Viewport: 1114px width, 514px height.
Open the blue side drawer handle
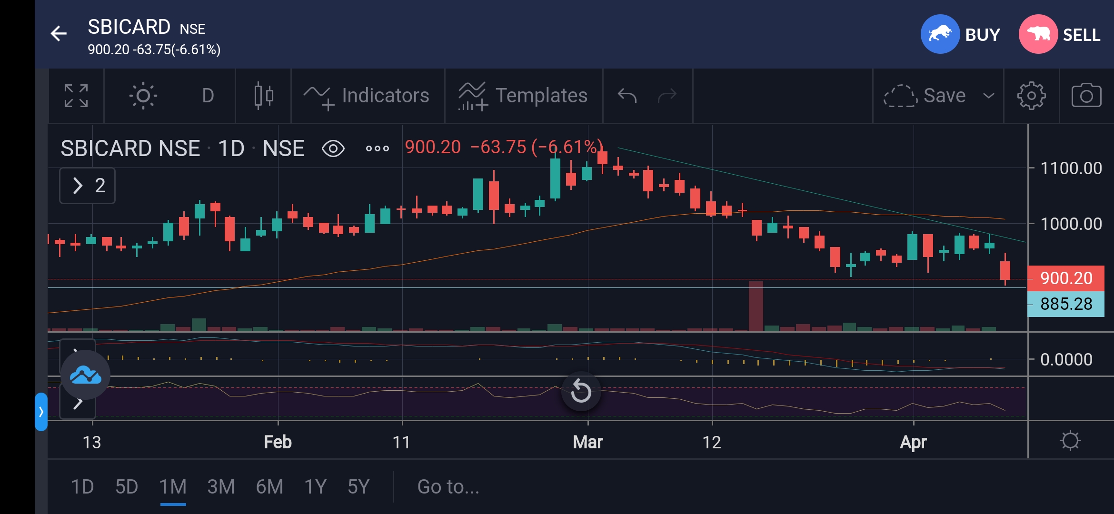point(41,412)
